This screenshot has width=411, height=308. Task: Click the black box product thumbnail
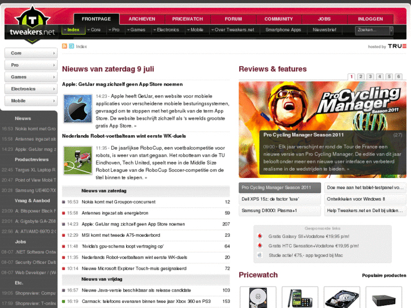coord(384,297)
